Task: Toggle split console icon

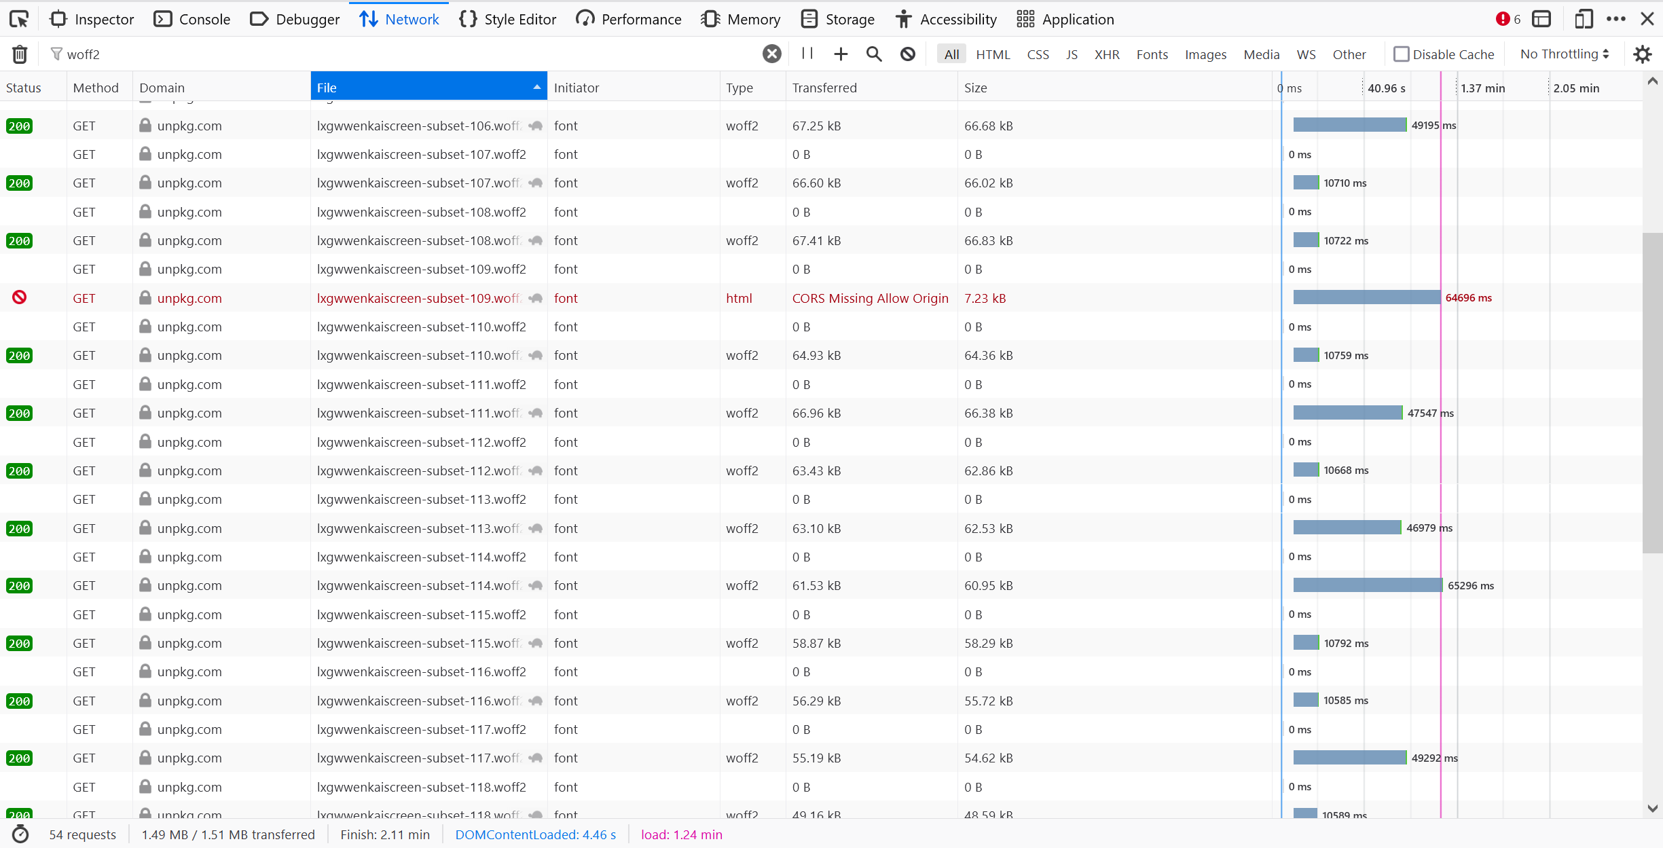Action: [1541, 19]
